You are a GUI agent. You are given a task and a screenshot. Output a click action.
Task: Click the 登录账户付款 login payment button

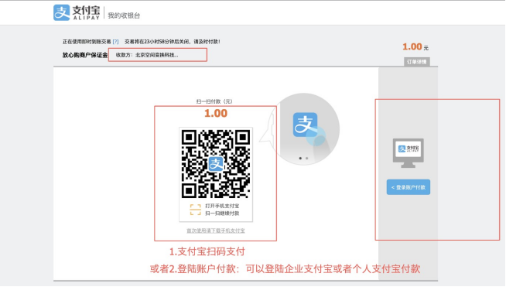click(x=409, y=187)
